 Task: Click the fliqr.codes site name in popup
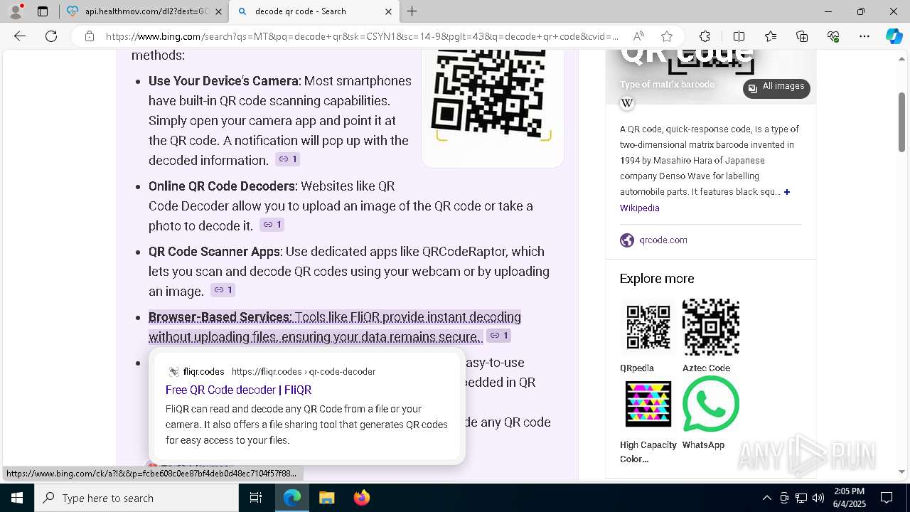tap(203, 371)
